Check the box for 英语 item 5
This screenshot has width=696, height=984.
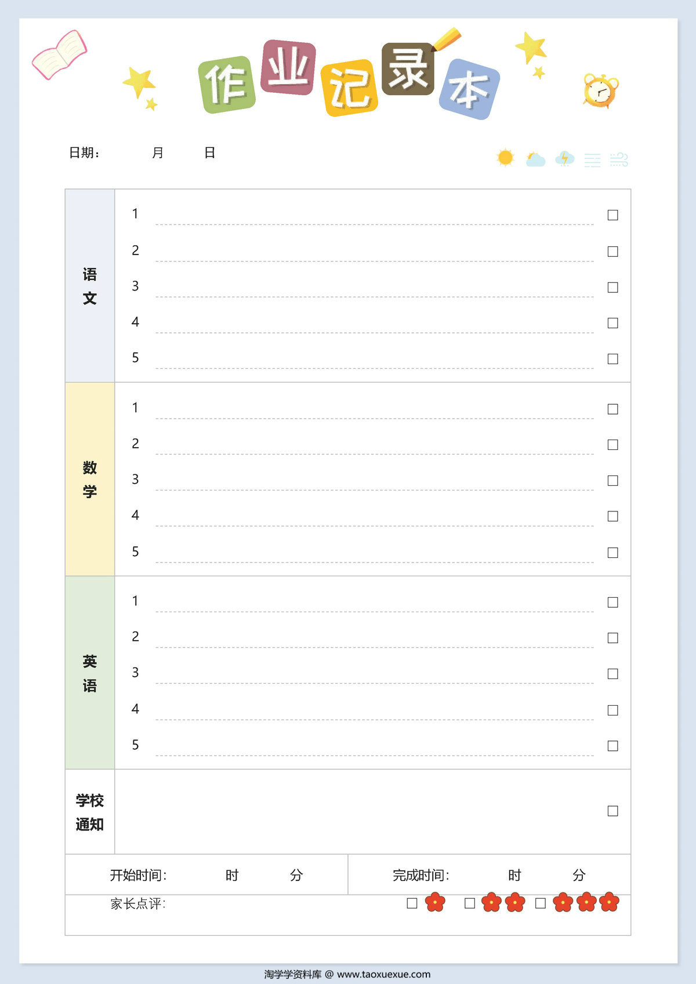612,746
